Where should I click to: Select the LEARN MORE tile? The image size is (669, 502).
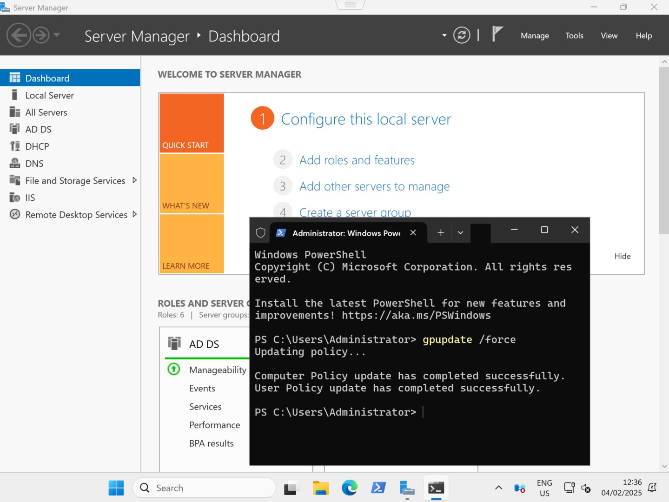click(x=192, y=244)
